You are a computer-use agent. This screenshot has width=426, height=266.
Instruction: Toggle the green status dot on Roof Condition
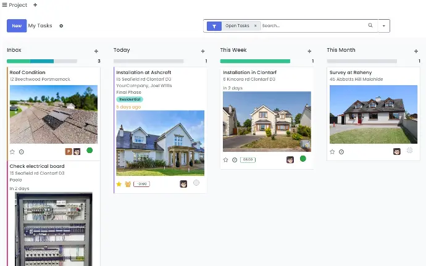(x=90, y=150)
